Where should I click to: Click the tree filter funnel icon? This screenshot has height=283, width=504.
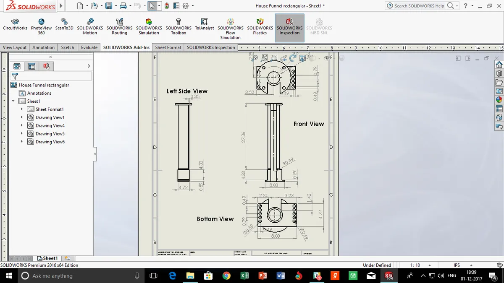[15, 76]
